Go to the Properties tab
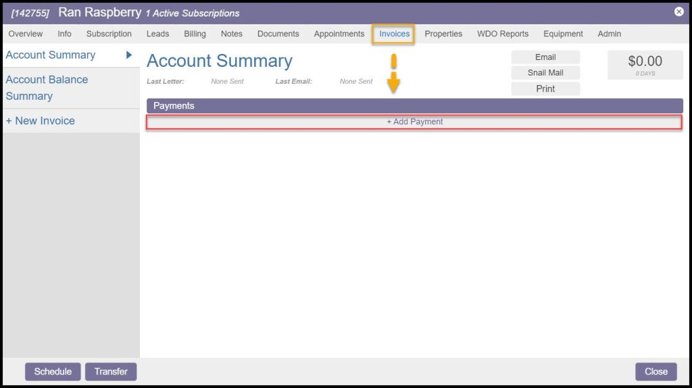Screen dimensions: 692x388 point(443,34)
